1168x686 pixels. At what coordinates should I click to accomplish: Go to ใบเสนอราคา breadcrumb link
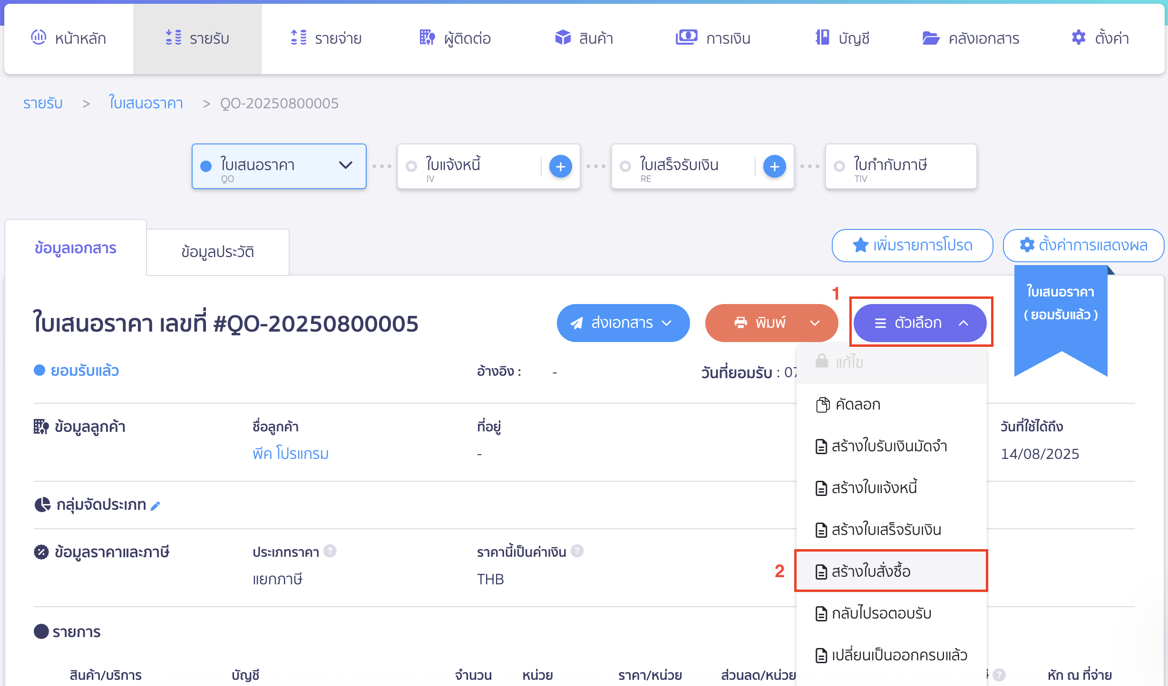(x=146, y=103)
